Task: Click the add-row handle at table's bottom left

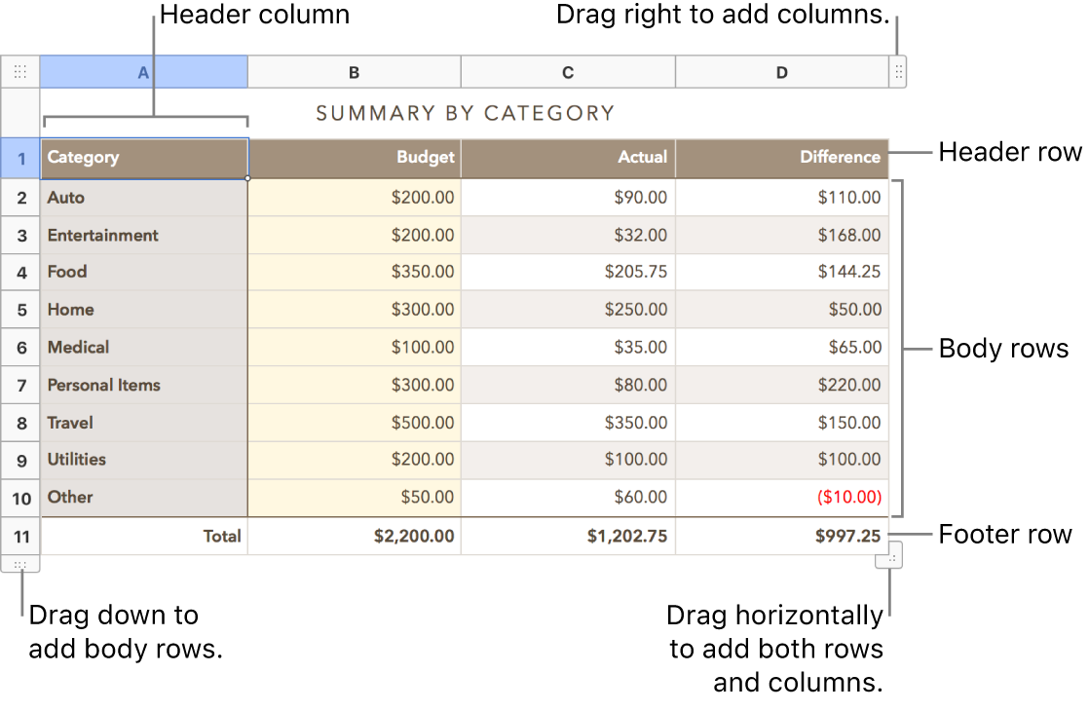Action: tap(19, 564)
